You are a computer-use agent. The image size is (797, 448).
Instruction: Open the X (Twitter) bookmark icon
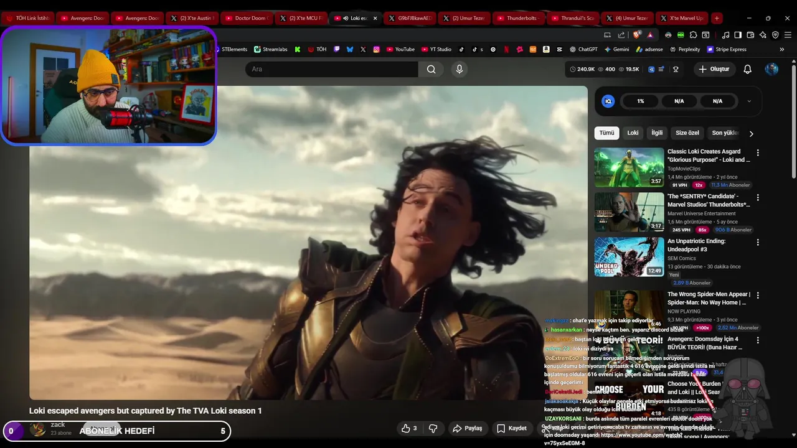coord(363,49)
